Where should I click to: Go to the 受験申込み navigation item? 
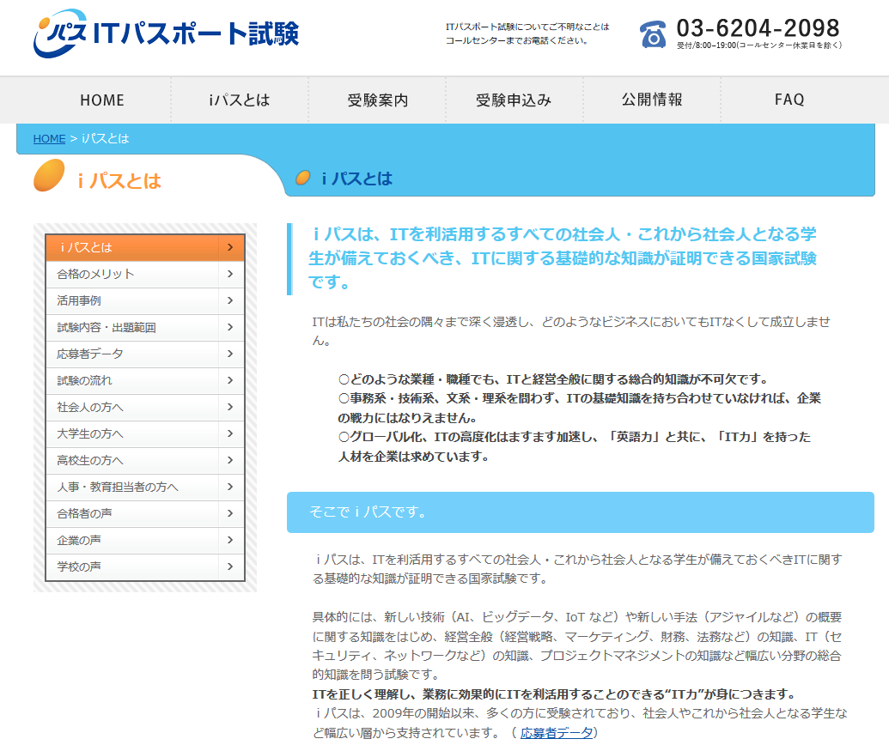[x=514, y=100]
